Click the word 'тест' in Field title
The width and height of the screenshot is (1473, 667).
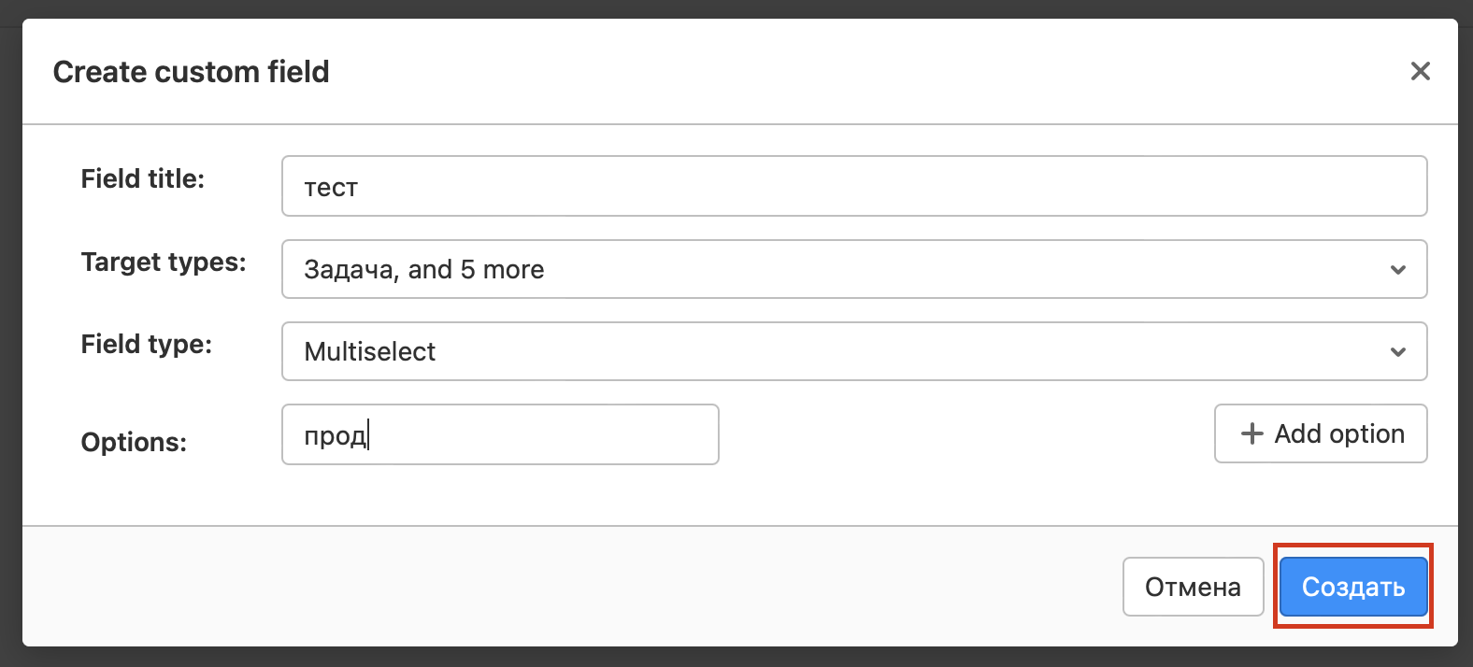pos(331,188)
